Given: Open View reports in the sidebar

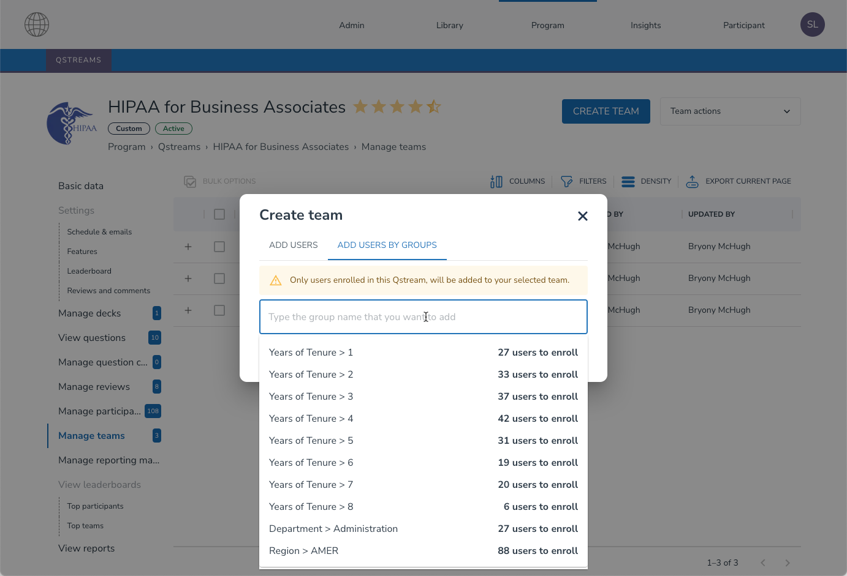Looking at the screenshot, I should (x=86, y=548).
